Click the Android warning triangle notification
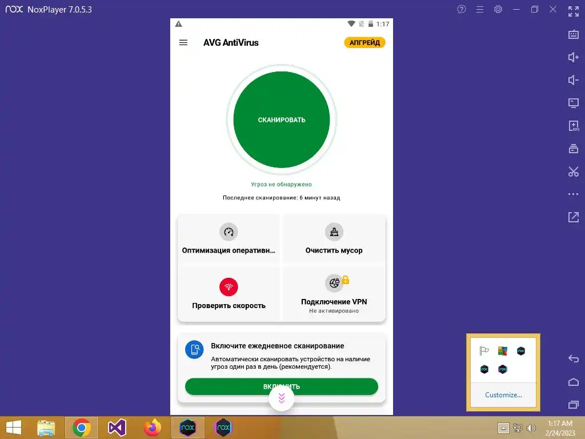This screenshot has height=439, width=585. (179, 24)
